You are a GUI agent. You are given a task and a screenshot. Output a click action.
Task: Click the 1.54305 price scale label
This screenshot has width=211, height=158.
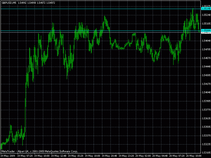tap(206, 75)
